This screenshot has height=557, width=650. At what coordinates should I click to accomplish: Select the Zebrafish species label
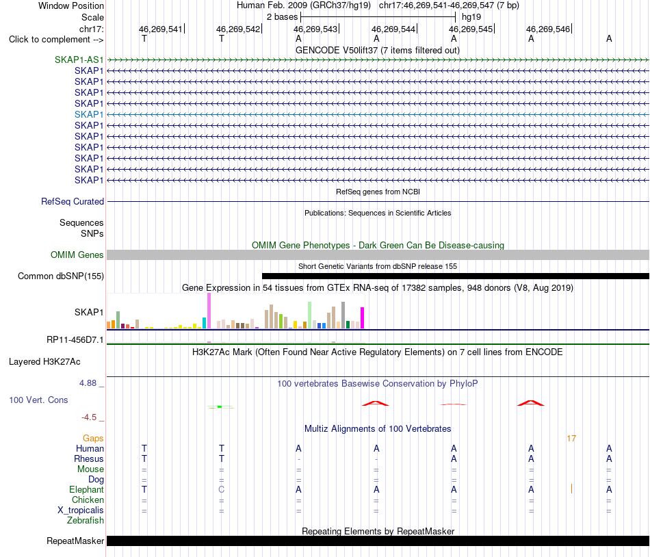click(x=86, y=520)
